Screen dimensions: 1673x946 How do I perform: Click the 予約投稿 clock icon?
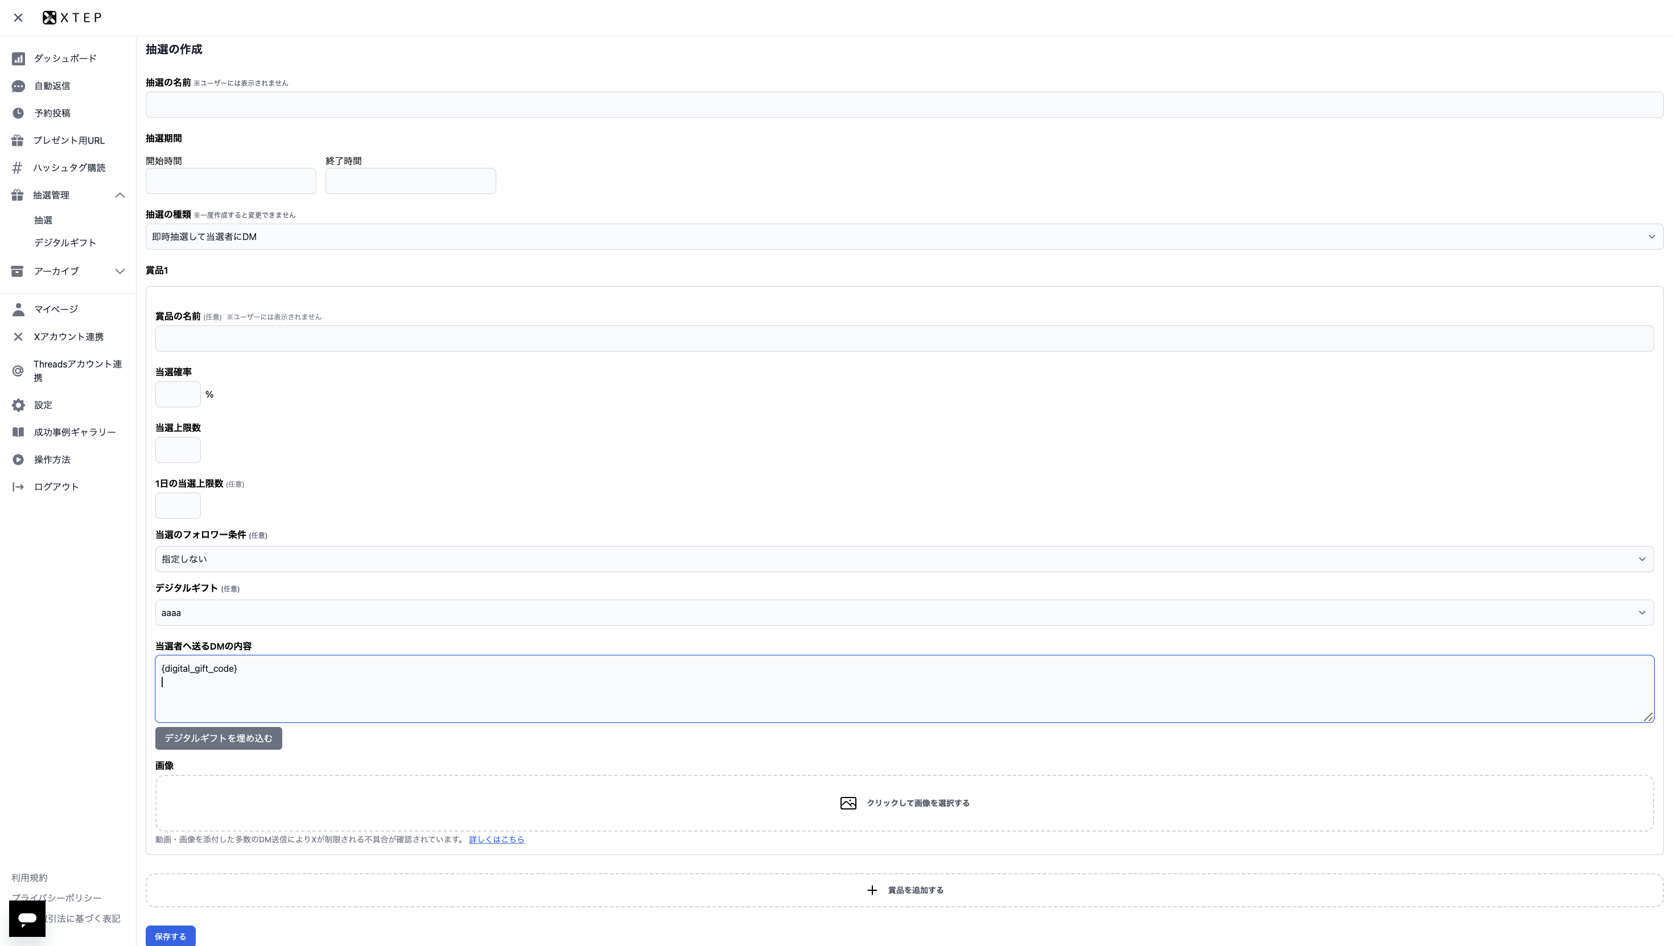(x=18, y=113)
